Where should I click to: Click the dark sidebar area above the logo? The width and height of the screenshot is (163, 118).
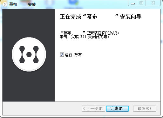29,23
